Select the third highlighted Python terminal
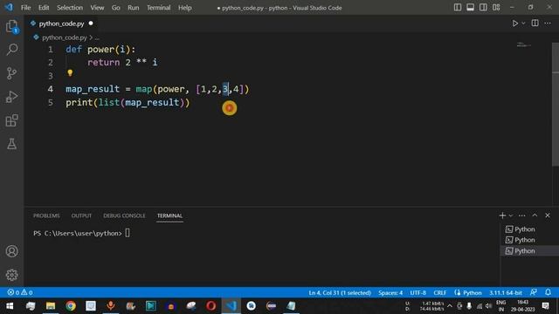The width and height of the screenshot is (559, 314). coord(529,251)
